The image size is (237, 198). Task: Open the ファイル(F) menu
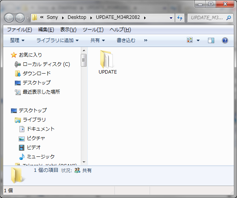(x=19, y=30)
